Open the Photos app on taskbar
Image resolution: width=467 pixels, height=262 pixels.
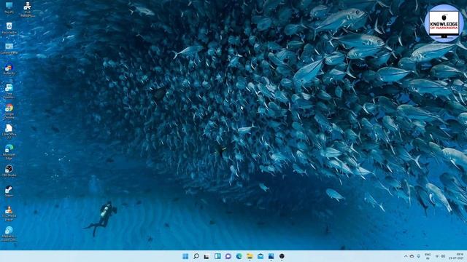(271, 256)
